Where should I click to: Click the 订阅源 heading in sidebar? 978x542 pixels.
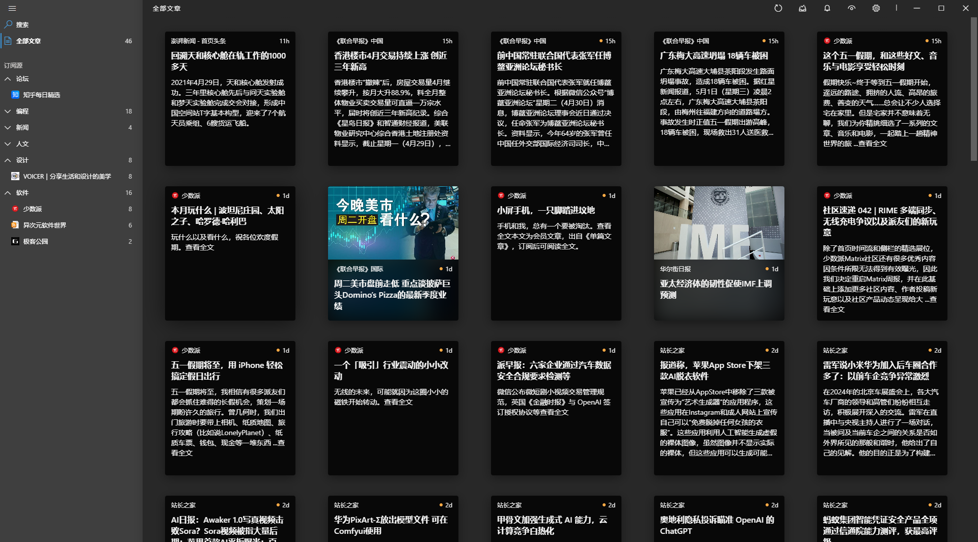click(x=13, y=65)
